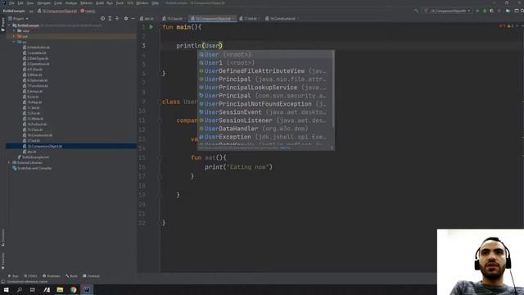Open the TODO tool window button
Screen dimensions: 524x295
(30, 276)
